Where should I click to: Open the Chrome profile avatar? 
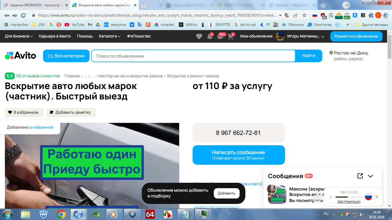[378, 15]
